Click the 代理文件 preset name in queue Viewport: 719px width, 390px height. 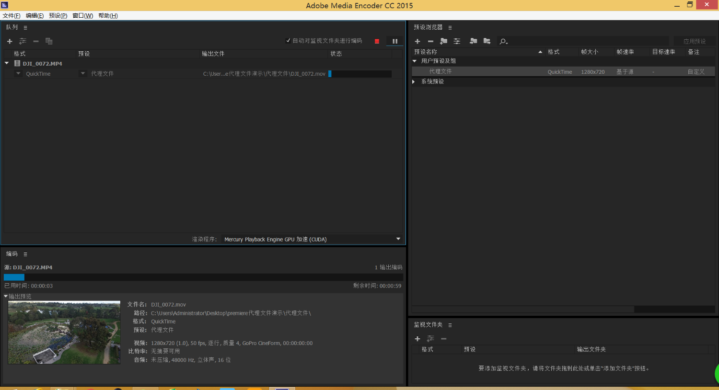[x=102, y=74]
